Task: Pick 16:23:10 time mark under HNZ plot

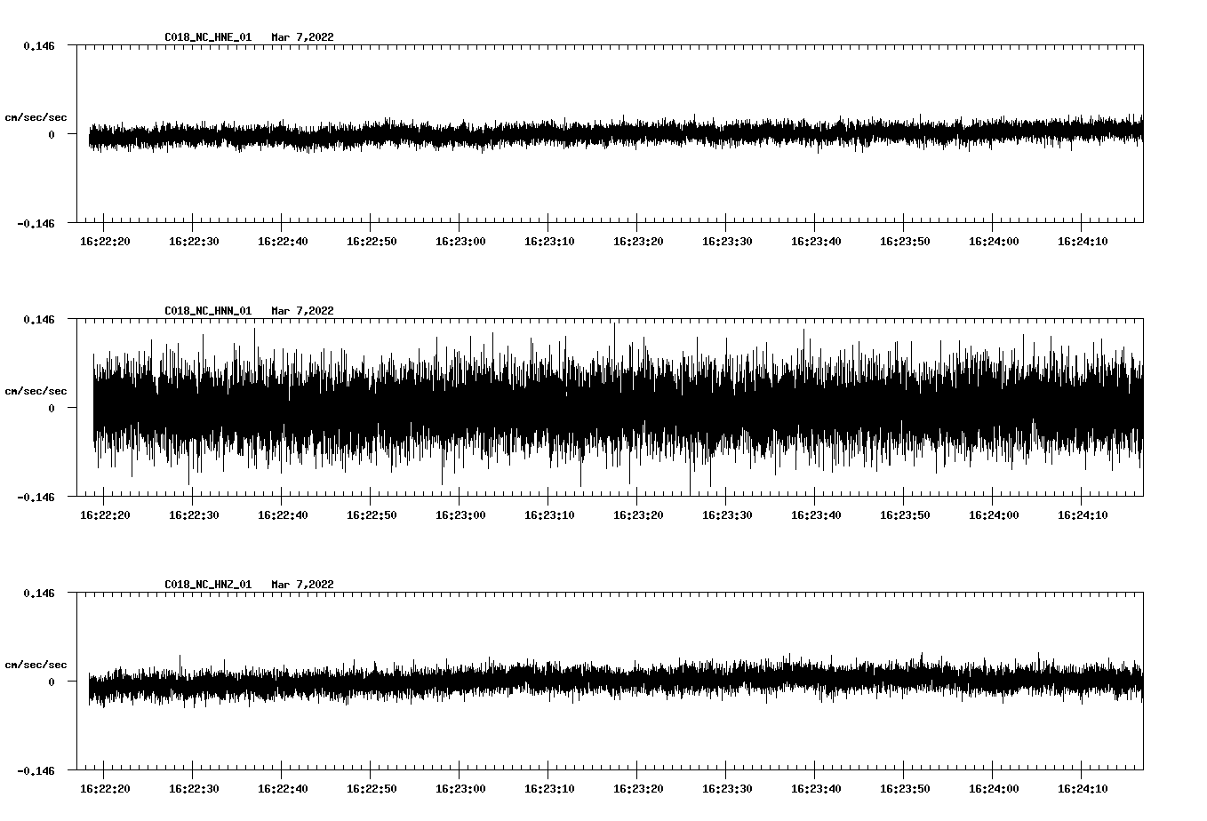Action: (549, 788)
